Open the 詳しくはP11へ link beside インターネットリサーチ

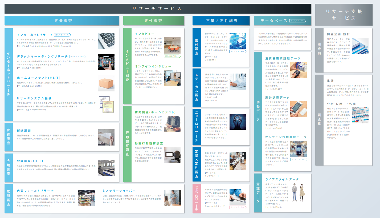63,35
